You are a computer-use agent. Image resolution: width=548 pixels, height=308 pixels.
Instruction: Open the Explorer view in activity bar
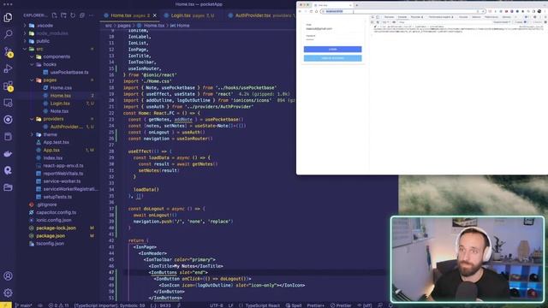tap(8, 17)
